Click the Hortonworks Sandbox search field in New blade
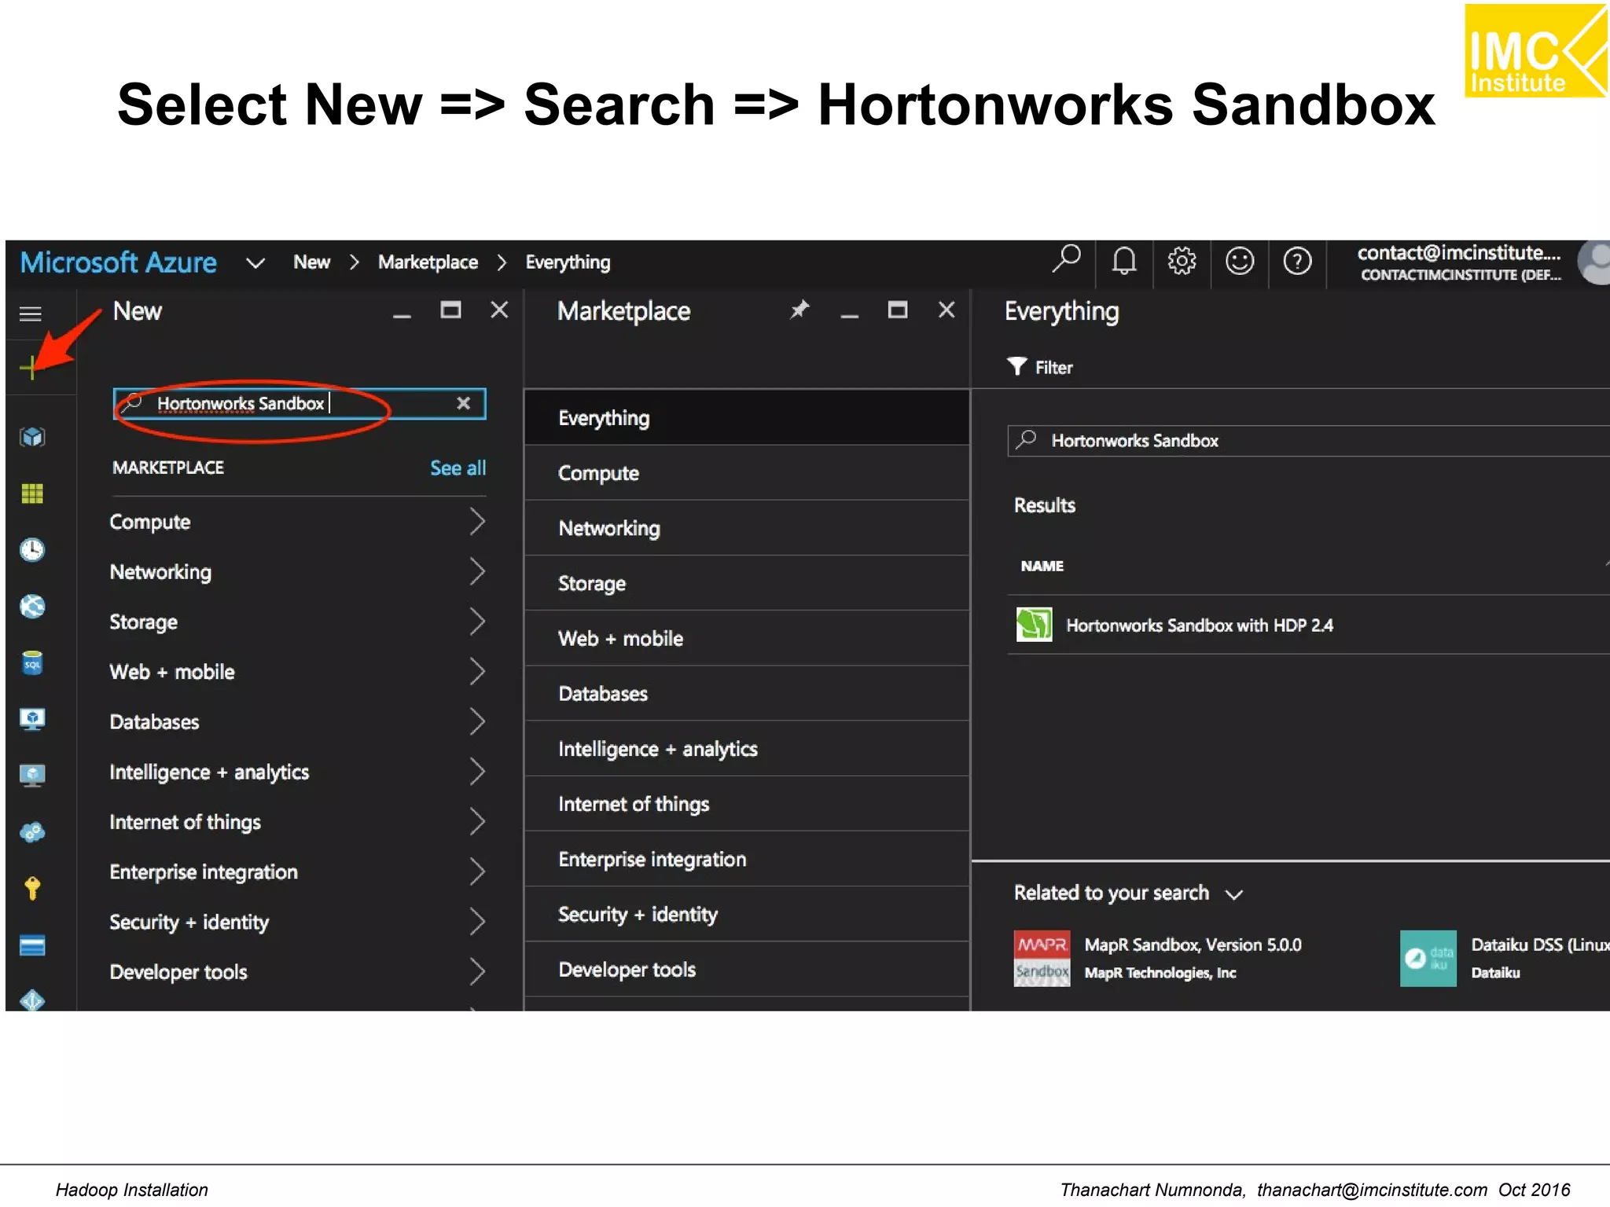 click(x=300, y=403)
